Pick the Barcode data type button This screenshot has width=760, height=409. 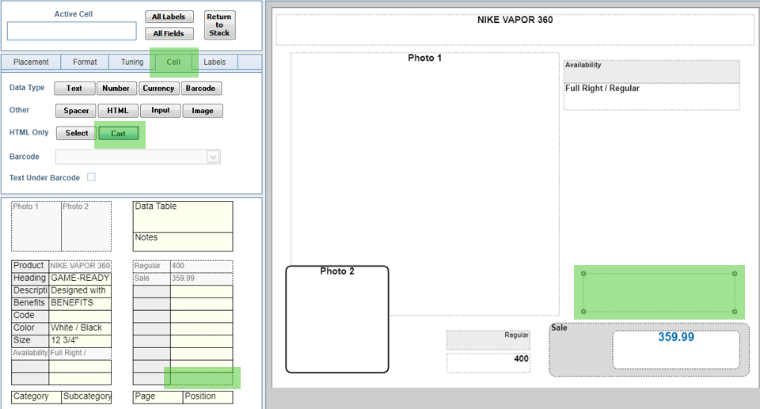click(201, 89)
